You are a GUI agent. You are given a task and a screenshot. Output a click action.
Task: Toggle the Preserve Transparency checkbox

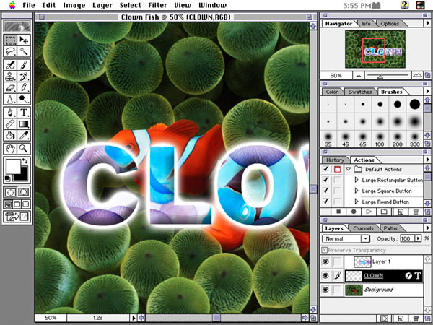point(324,249)
